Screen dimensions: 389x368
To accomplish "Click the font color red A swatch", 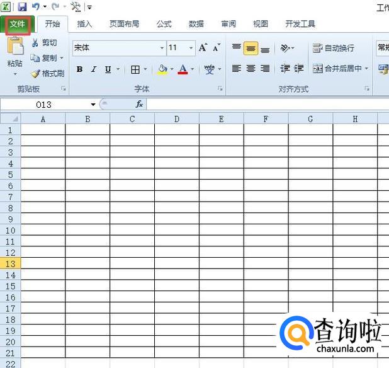I will coord(183,69).
